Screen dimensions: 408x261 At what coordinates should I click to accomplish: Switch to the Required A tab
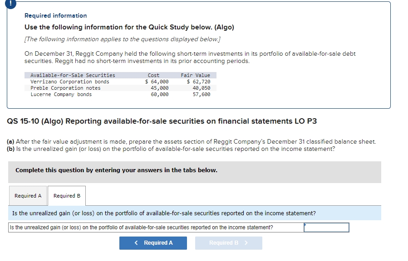pyautogui.click(x=28, y=196)
